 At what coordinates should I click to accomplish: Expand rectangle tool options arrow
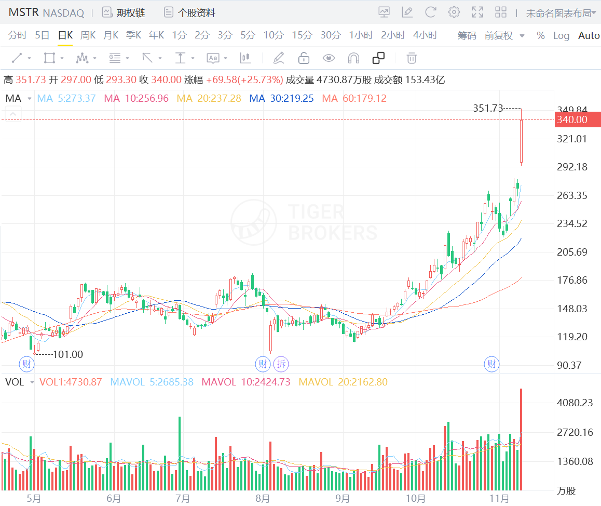tap(62, 58)
